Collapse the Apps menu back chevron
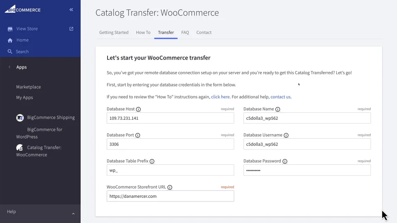Screen dimensions: 397x223 [x=10, y=67]
